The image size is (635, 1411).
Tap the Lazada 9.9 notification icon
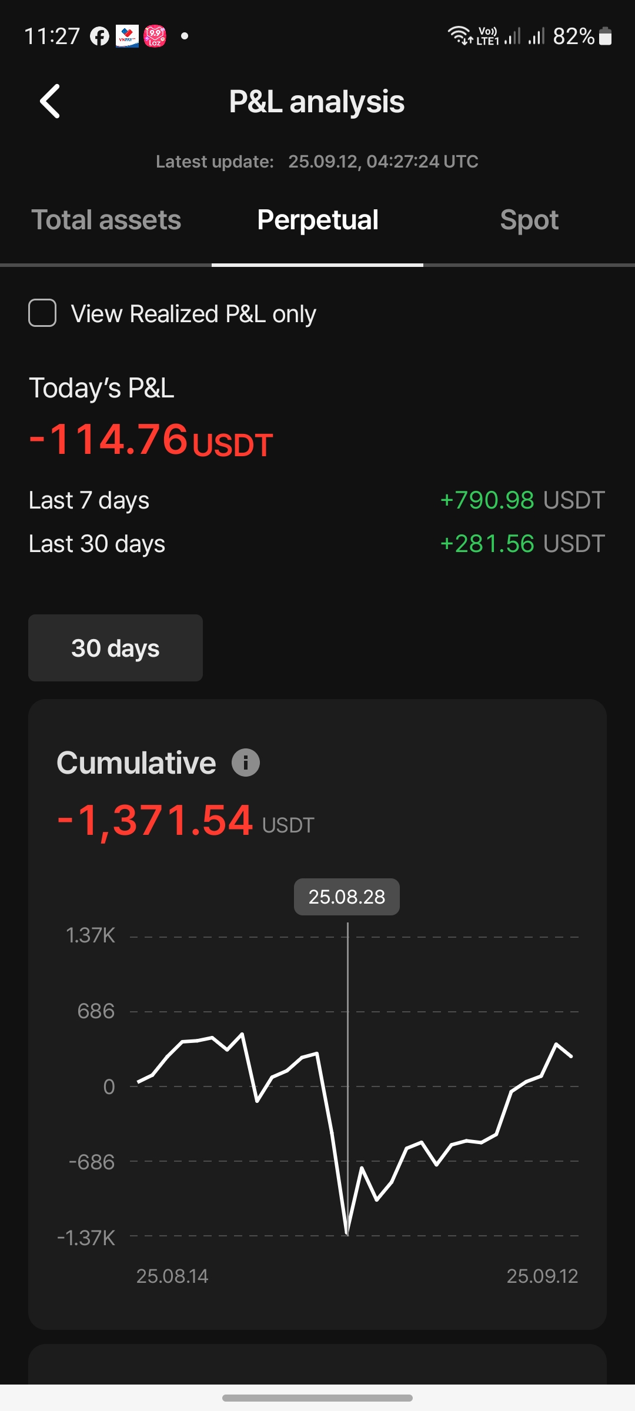tap(155, 36)
